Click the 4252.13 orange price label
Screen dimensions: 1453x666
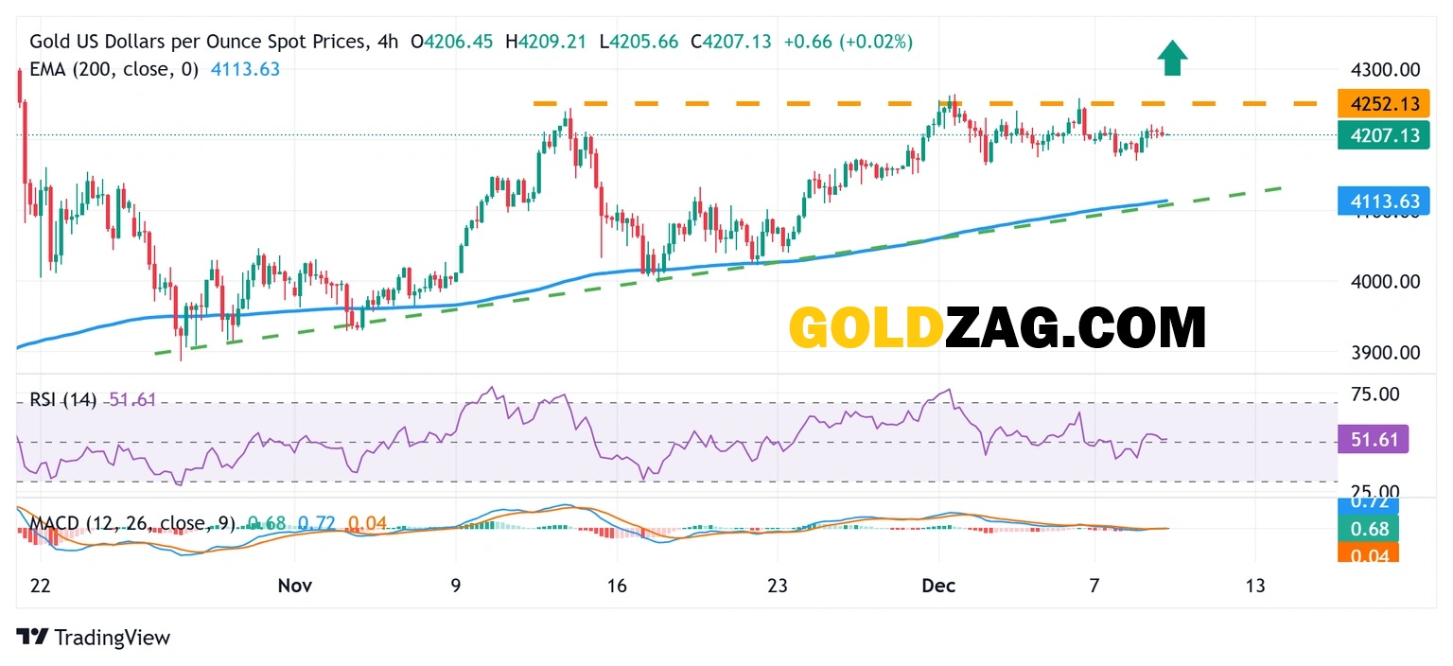click(x=1384, y=104)
